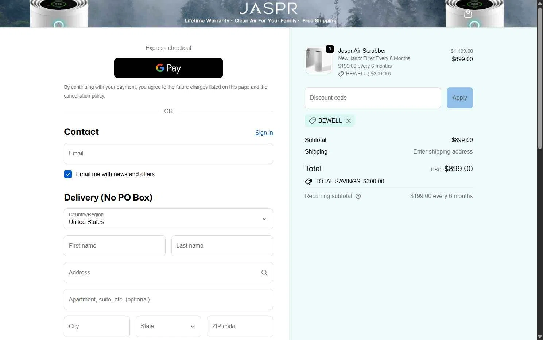Click the ZIP code field
Image resolution: width=543 pixels, height=340 pixels.
(240, 327)
